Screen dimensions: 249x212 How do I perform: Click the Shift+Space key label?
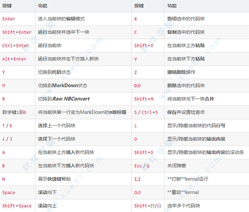17,206
